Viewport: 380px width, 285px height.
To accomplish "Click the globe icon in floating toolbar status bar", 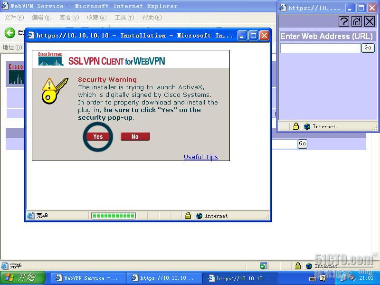I will [307, 126].
